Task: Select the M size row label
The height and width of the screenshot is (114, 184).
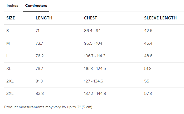Action: pos(8,43)
